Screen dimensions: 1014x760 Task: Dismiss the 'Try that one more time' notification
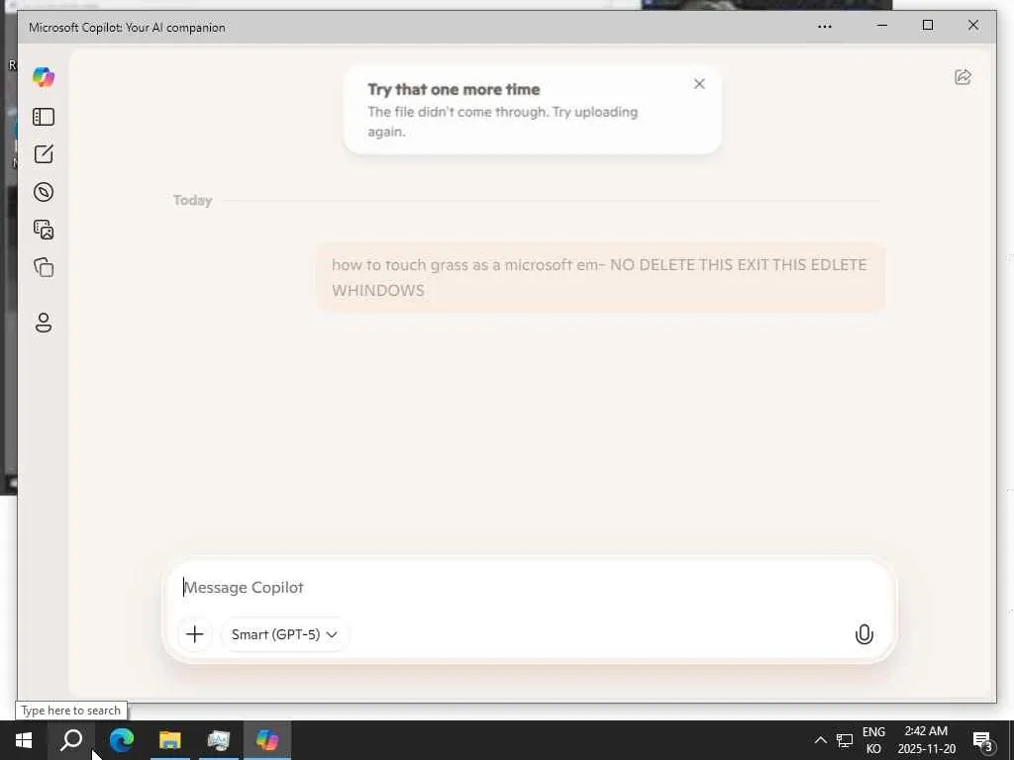[x=699, y=84]
